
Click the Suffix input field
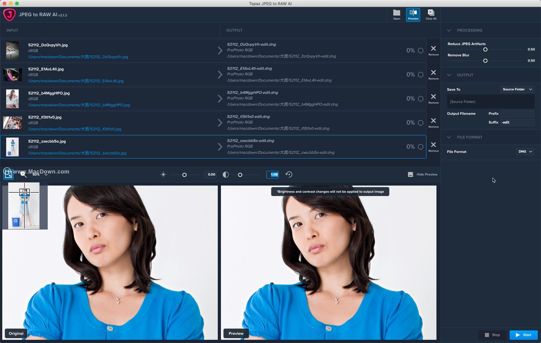click(x=517, y=123)
